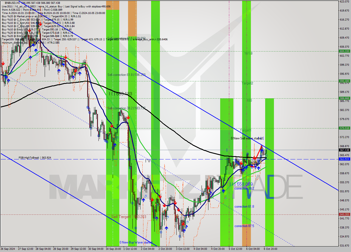Select the 'FSB-HighToBreak | 563.924' label

tap(35, 158)
